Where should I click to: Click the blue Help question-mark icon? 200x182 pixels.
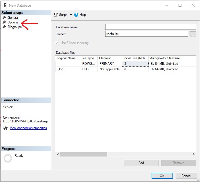click(x=76, y=15)
